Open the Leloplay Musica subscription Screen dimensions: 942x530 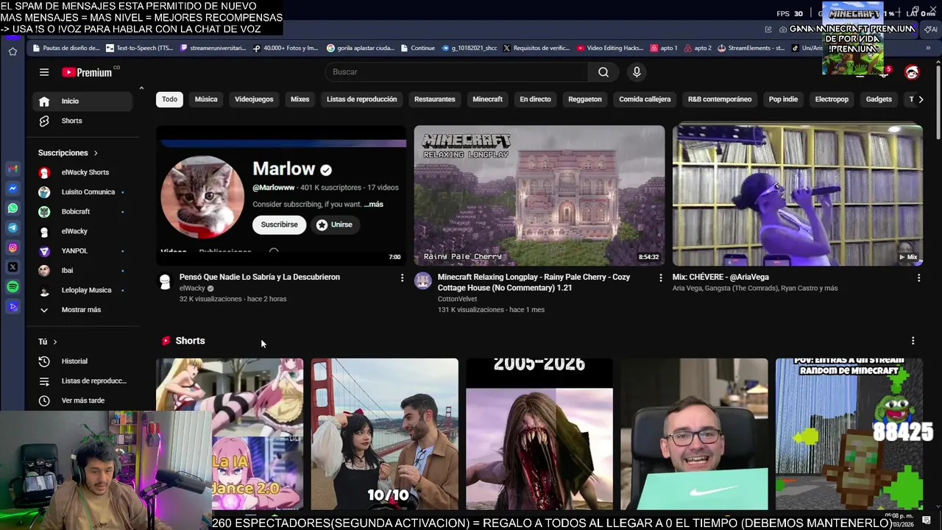(x=82, y=290)
